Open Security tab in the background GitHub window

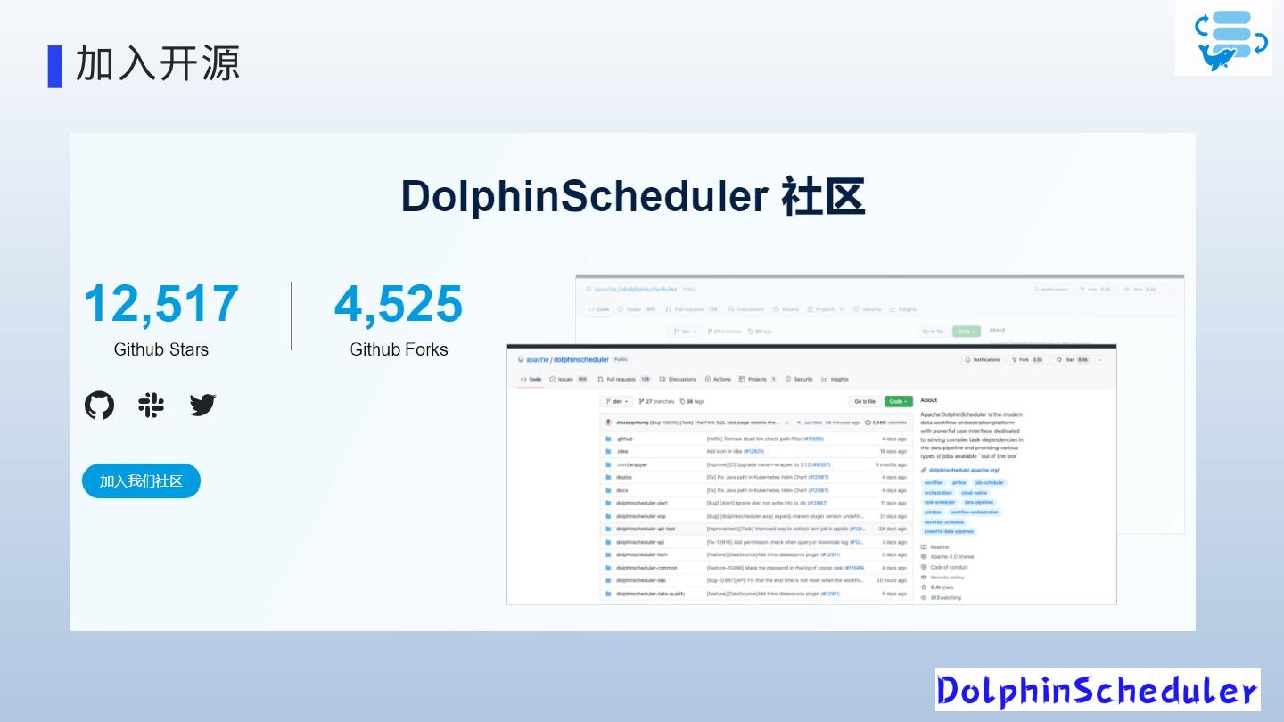(x=868, y=309)
